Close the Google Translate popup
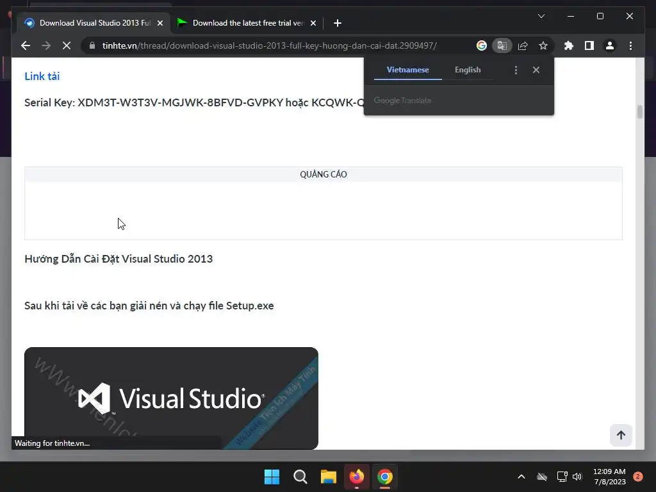The image size is (656, 492). (536, 70)
